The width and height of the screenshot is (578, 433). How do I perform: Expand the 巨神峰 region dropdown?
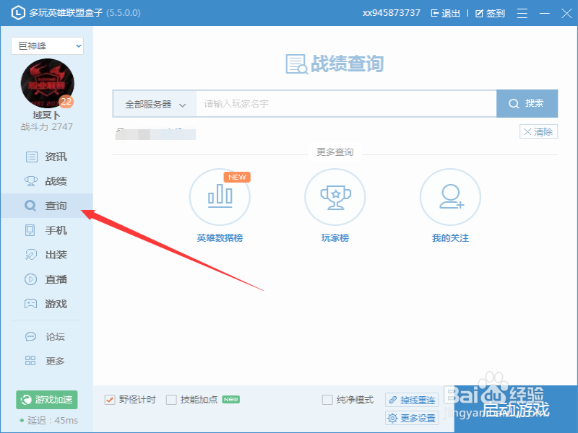(x=47, y=45)
